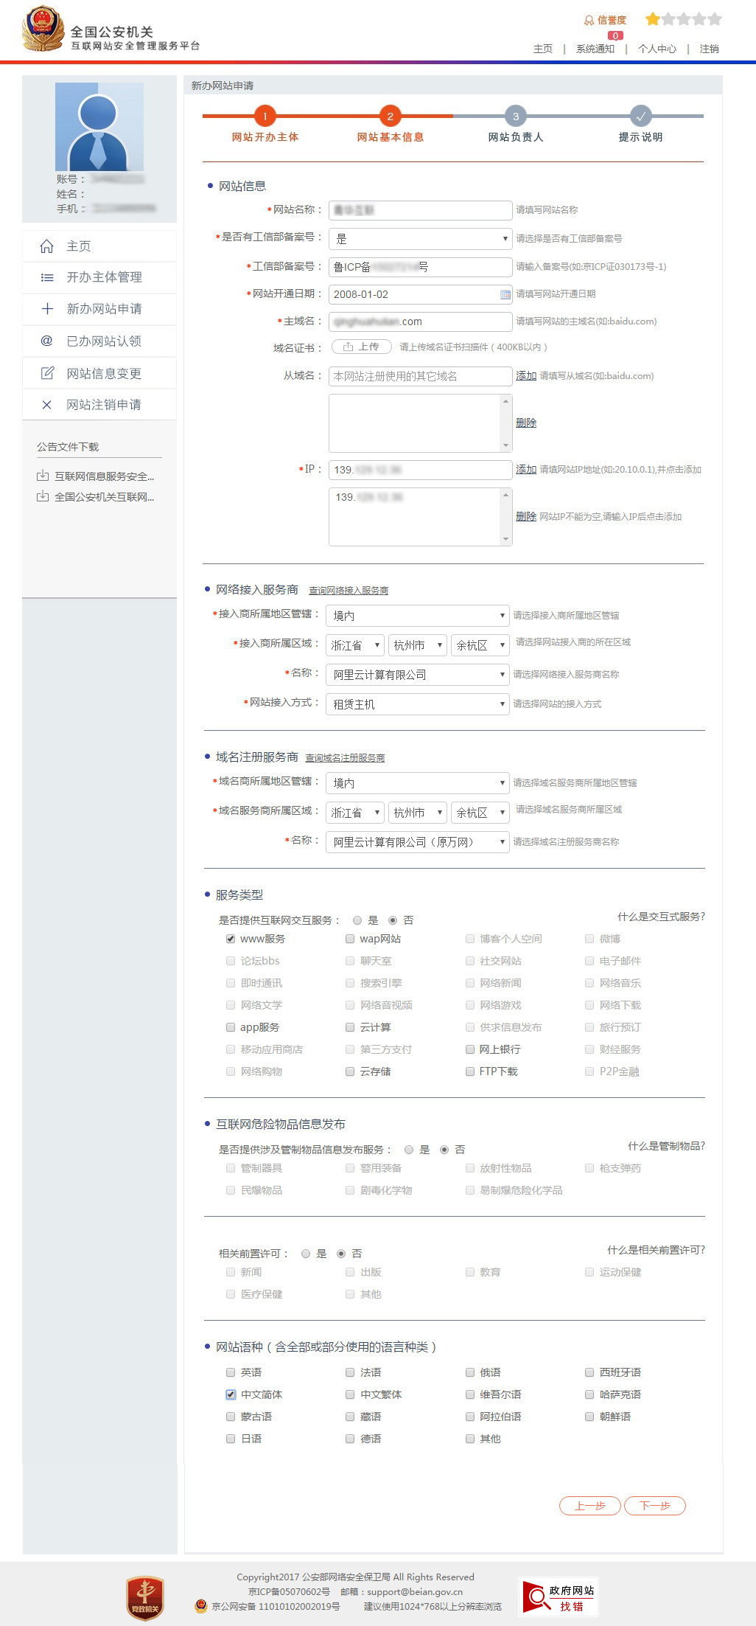The width and height of the screenshot is (756, 1626).
Task: Open the 杭州市 dropdown under 接入商所属区域
Action: tap(418, 645)
